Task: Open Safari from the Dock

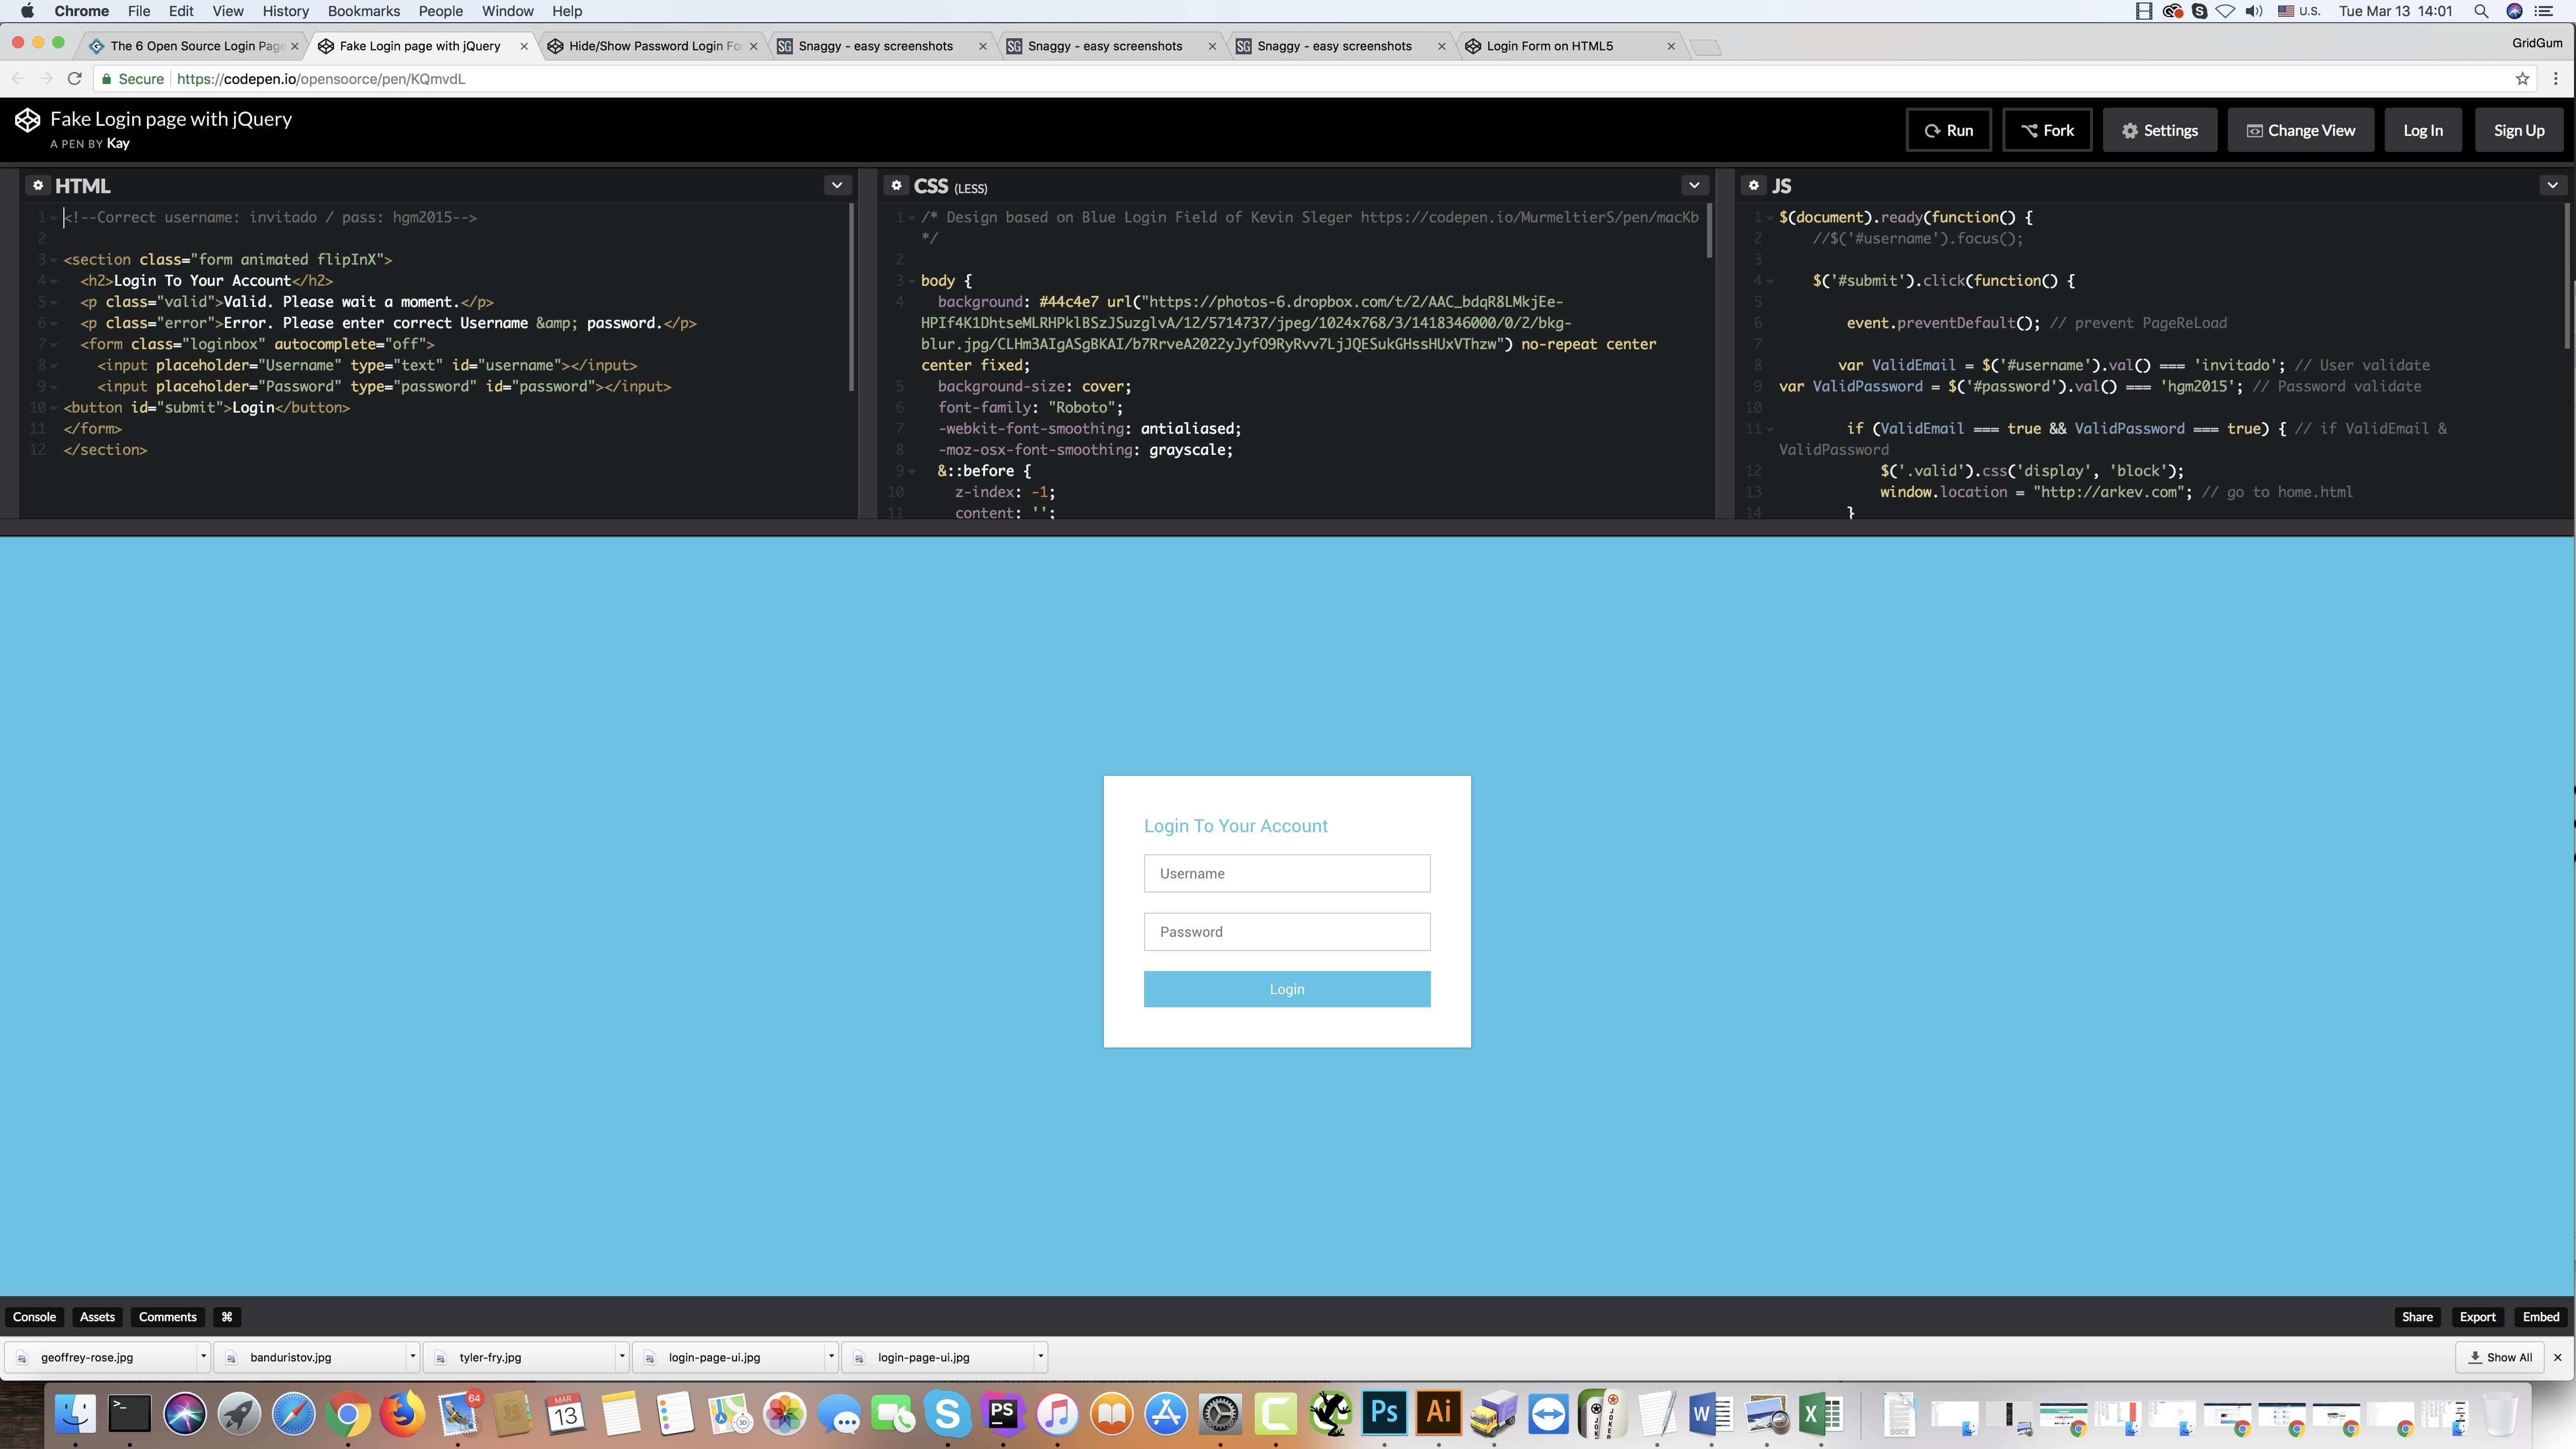Action: [294, 1414]
